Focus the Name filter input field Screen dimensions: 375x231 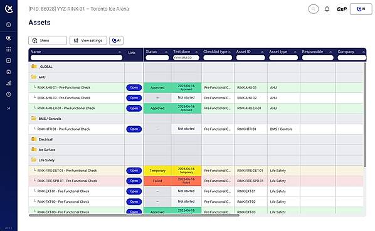point(77,58)
